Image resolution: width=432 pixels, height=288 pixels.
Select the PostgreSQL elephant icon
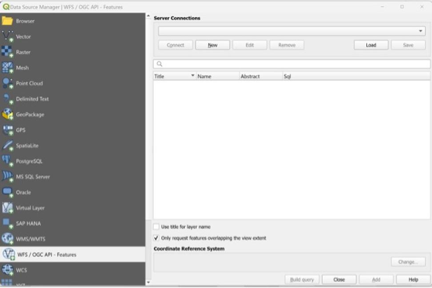[x=8, y=161]
